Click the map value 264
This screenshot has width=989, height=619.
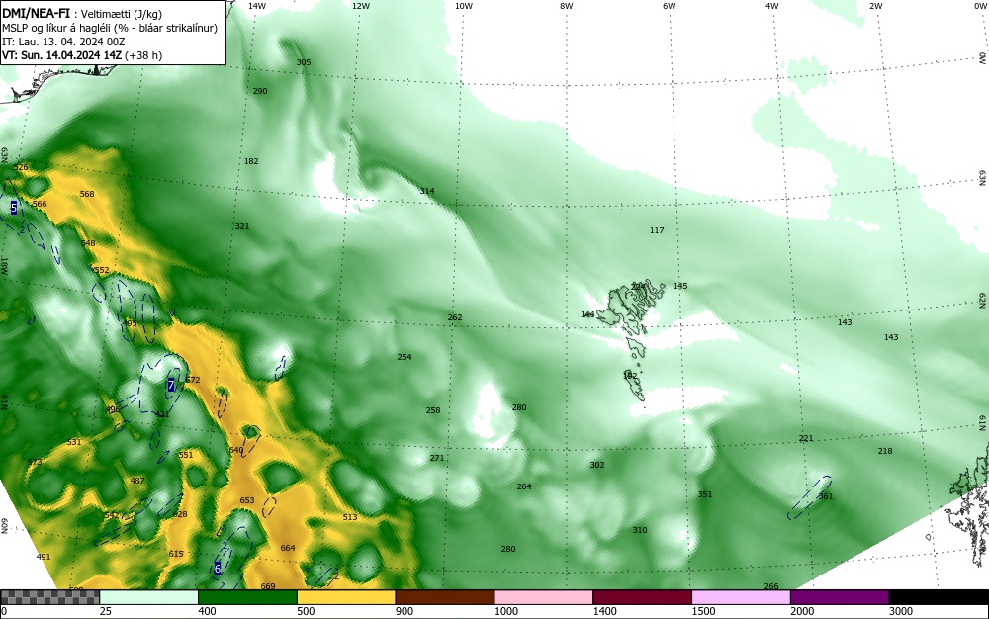tap(524, 486)
